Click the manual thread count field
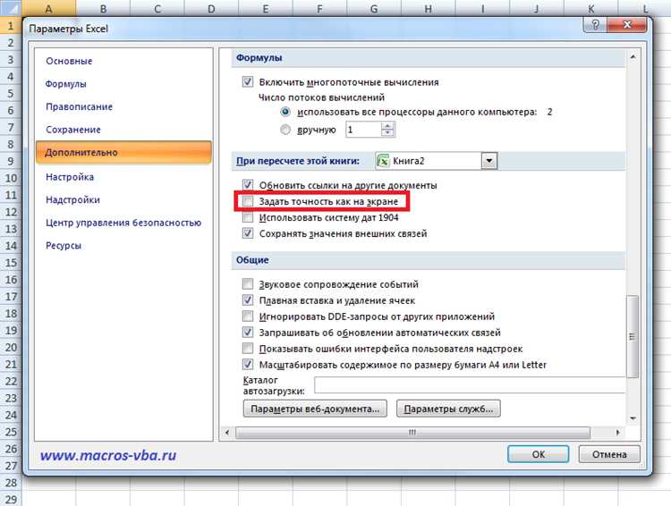Screen dimensions: 671x506 [x=363, y=129]
